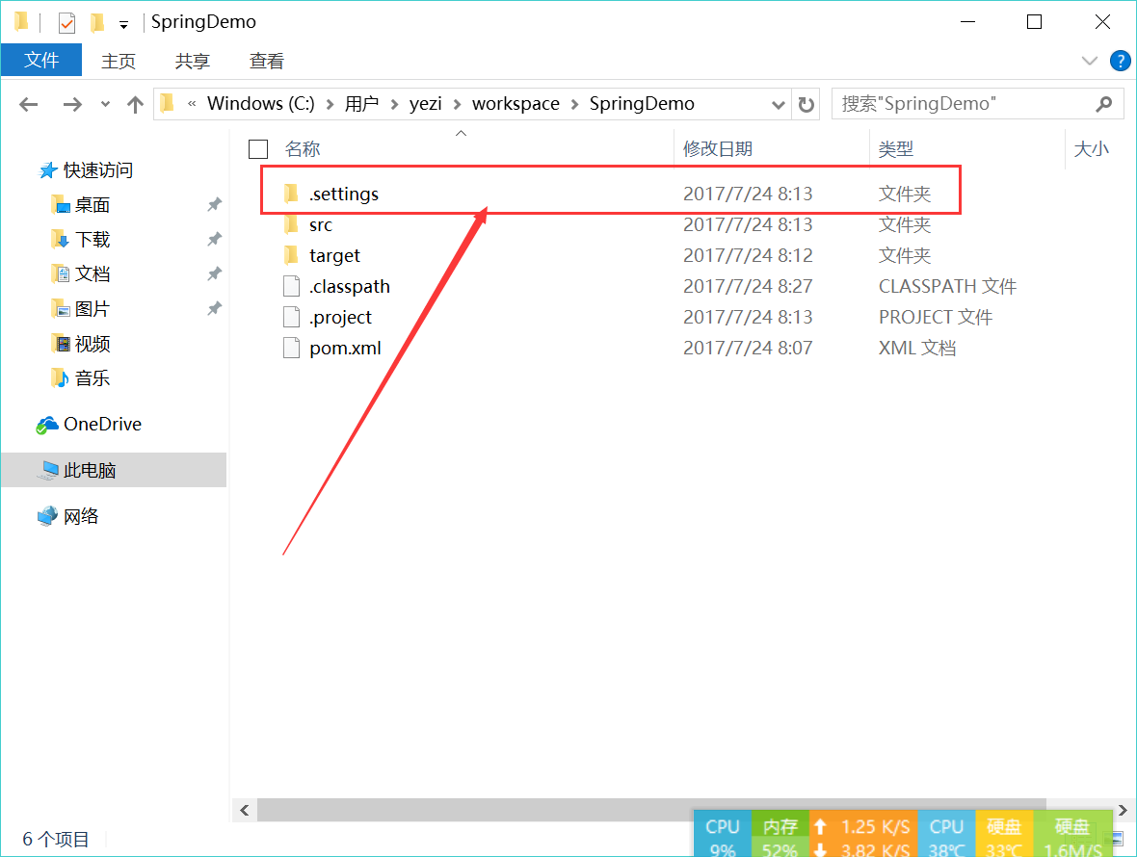Click workspace in the address breadcrumb
This screenshot has width=1137, height=857.
click(x=516, y=103)
